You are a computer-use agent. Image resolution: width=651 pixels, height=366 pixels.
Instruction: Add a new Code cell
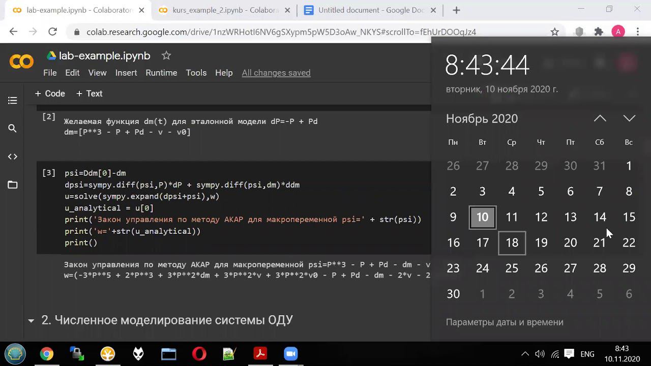[x=50, y=94]
